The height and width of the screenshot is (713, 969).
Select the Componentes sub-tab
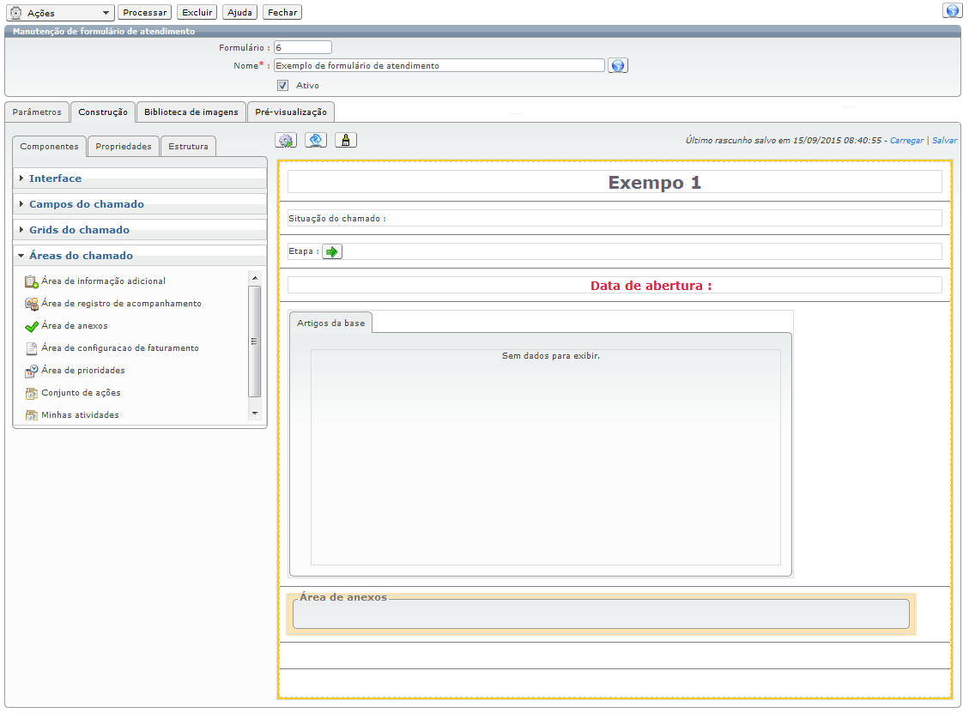coord(50,147)
